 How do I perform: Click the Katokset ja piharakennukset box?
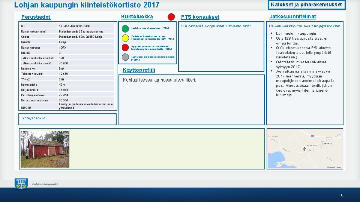click(x=306, y=4)
